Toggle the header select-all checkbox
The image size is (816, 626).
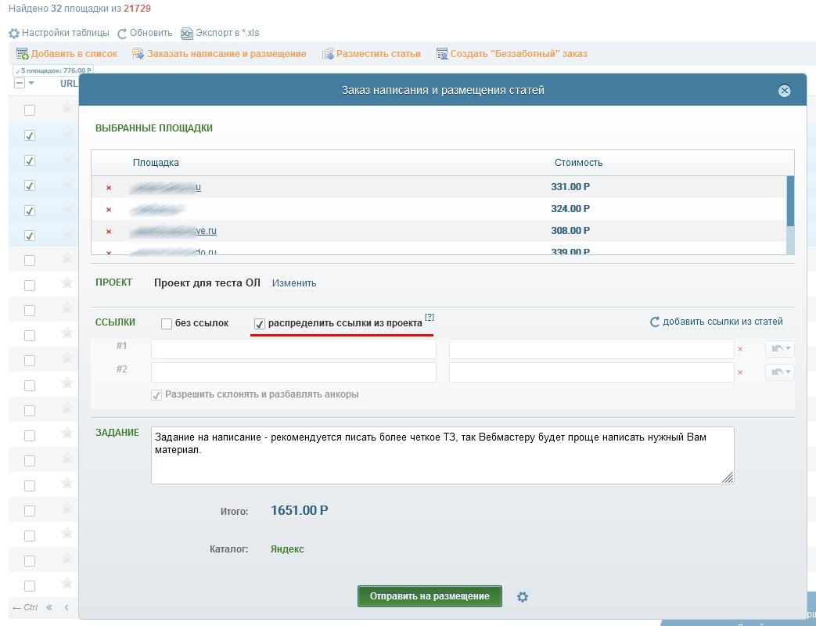(x=20, y=83)
